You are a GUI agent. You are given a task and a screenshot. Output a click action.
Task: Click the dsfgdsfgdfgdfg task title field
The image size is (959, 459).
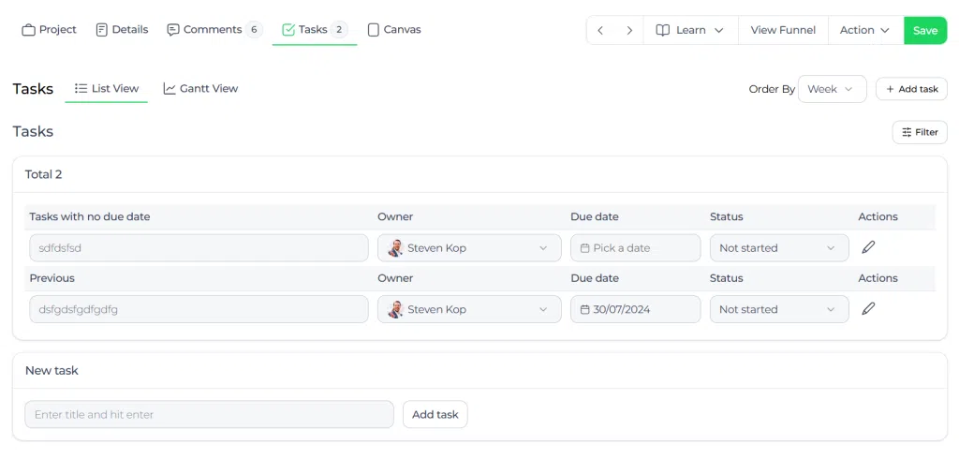tap(199, 309)
